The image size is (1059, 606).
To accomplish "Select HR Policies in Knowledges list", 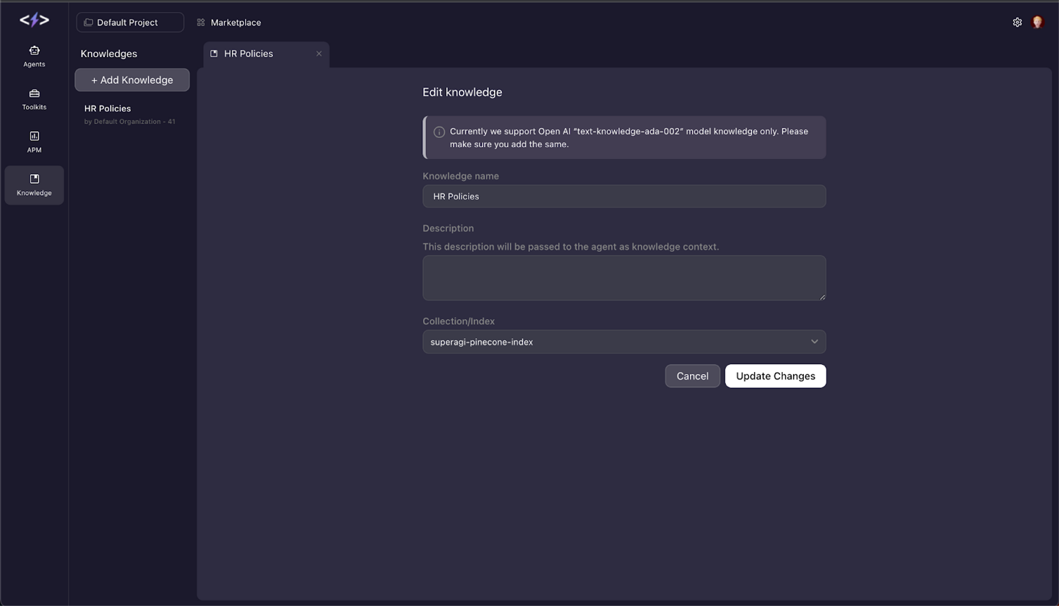I will tap(108, 108).
